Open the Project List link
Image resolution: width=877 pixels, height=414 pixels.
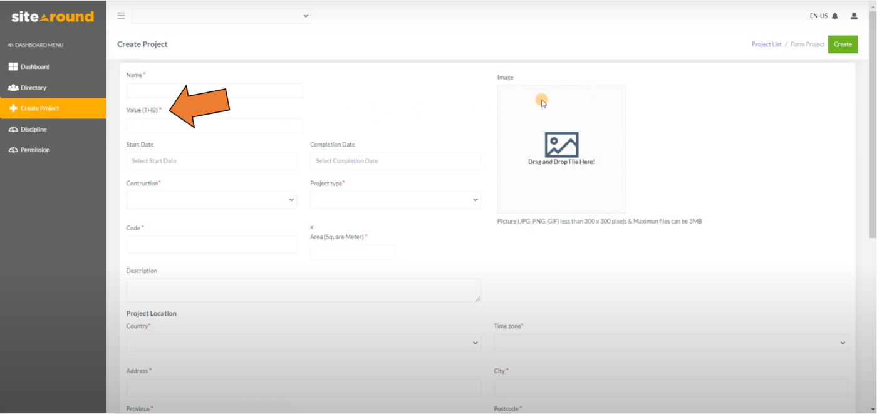pos(766,44)
